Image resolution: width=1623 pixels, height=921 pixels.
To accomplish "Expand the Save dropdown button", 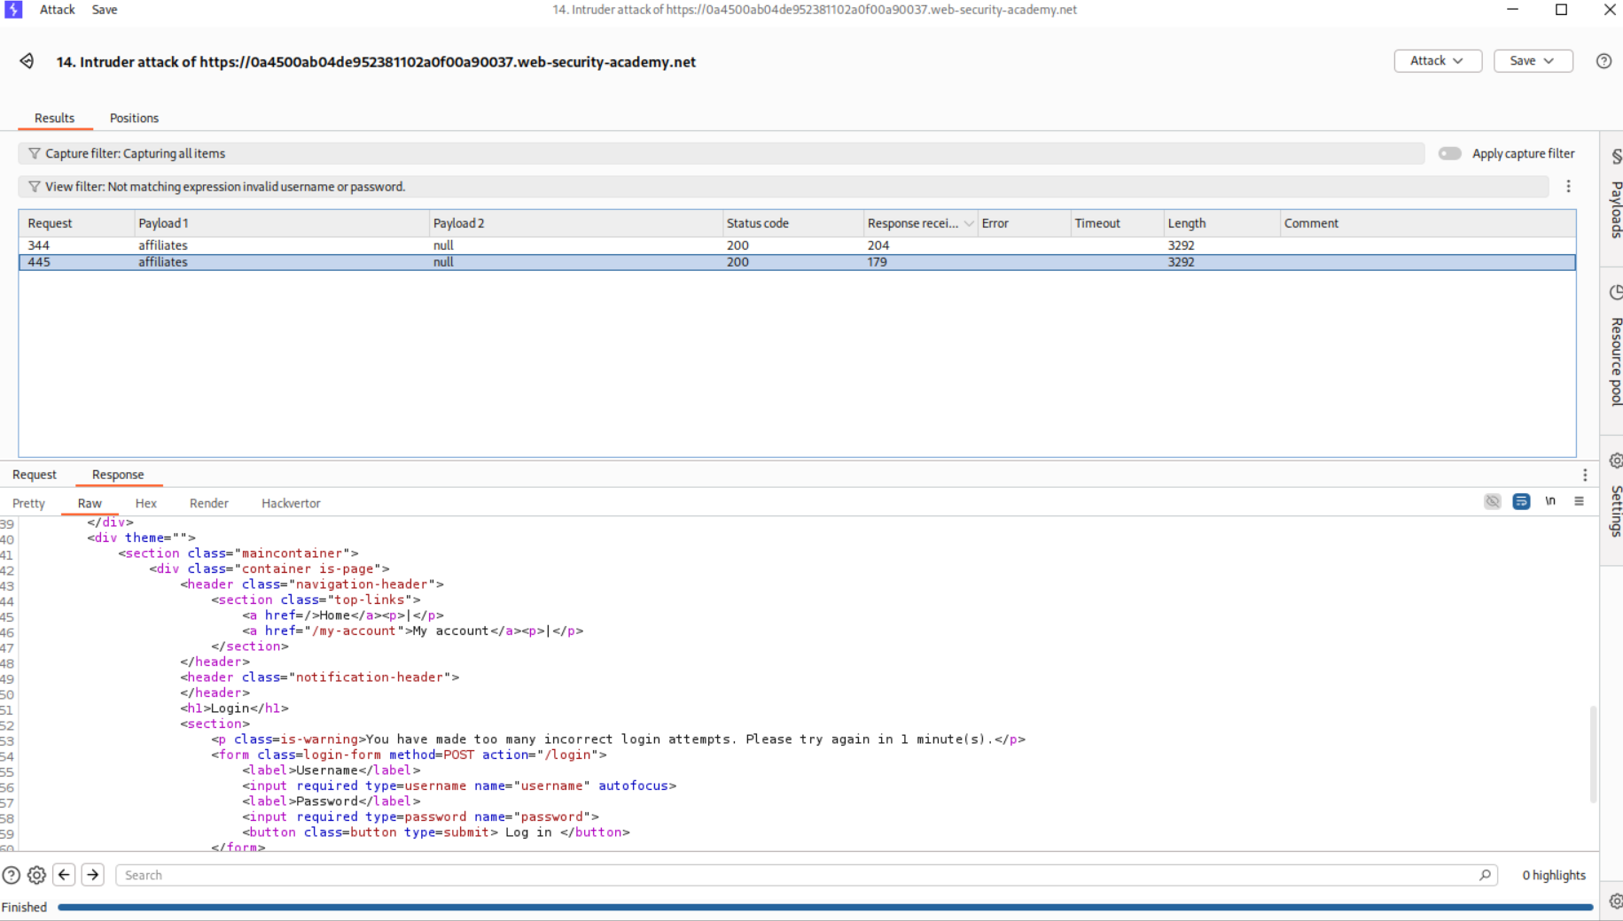I will pyautogui.click(x=1533, y=61).
